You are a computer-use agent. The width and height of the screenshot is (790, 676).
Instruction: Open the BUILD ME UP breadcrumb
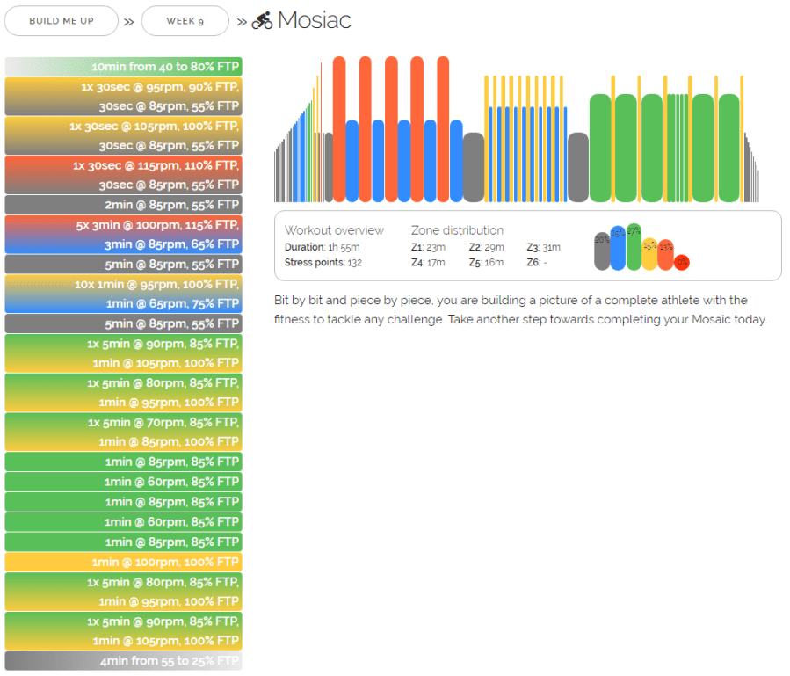[62, 21]
